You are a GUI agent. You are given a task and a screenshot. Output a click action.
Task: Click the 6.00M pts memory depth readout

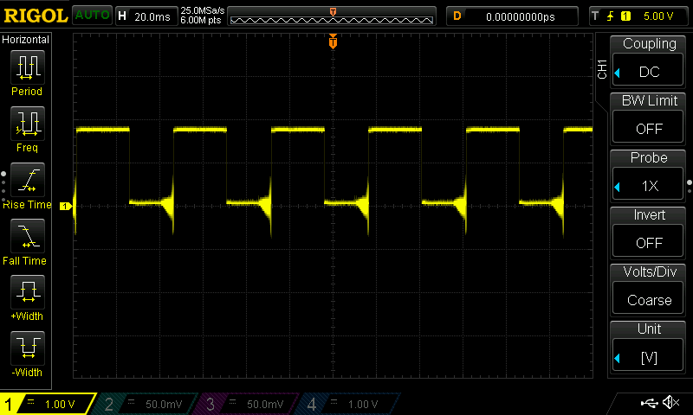pyautogui.click(x=201, y=20)
